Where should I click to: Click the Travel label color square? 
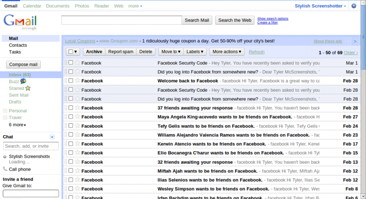(5, 118)
